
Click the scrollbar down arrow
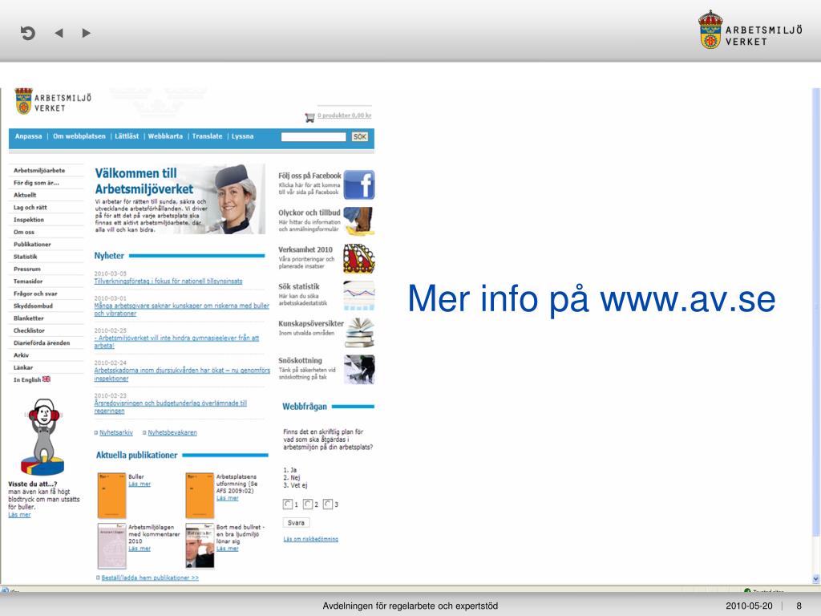point(815,579)
